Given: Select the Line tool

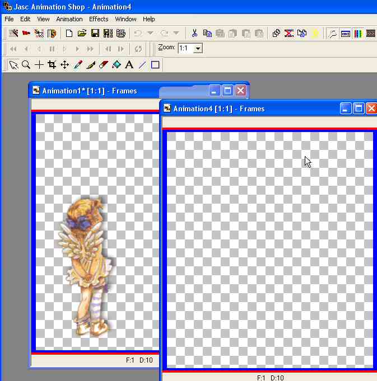Looking at the screenshot, I should (x=142, y=65).
